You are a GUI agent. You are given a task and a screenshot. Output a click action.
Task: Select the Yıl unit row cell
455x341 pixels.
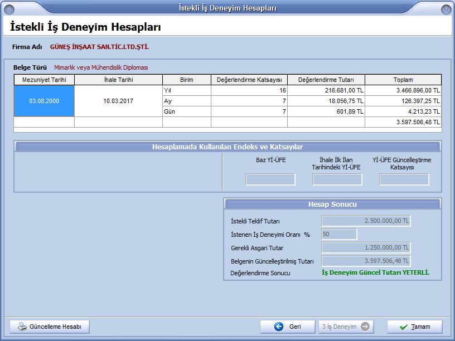pyautogui.click(x=186, y=90)
